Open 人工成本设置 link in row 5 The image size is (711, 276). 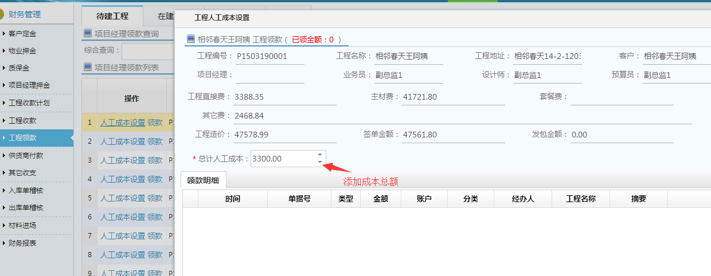pyautogui.click(x=123, y=198)
